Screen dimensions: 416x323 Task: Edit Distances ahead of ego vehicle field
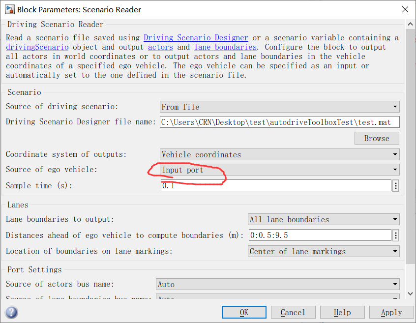320,235
